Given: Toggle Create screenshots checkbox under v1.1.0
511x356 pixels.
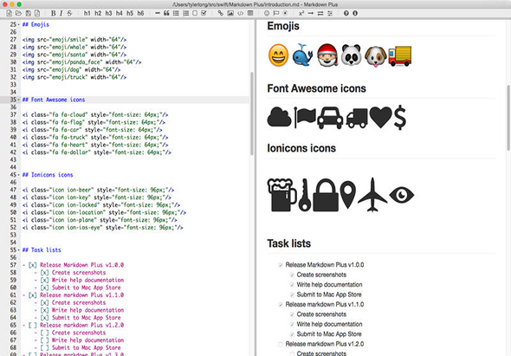Looking at the screenshot, I should 292,314.
